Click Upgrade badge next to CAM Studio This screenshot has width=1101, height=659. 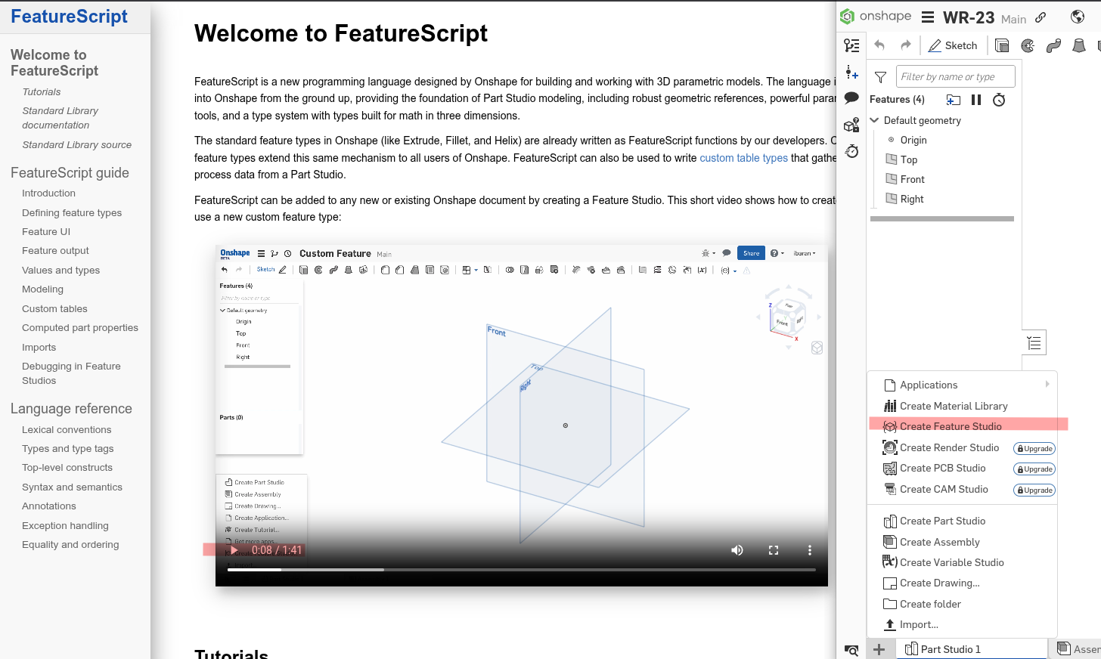point(1034,490)
